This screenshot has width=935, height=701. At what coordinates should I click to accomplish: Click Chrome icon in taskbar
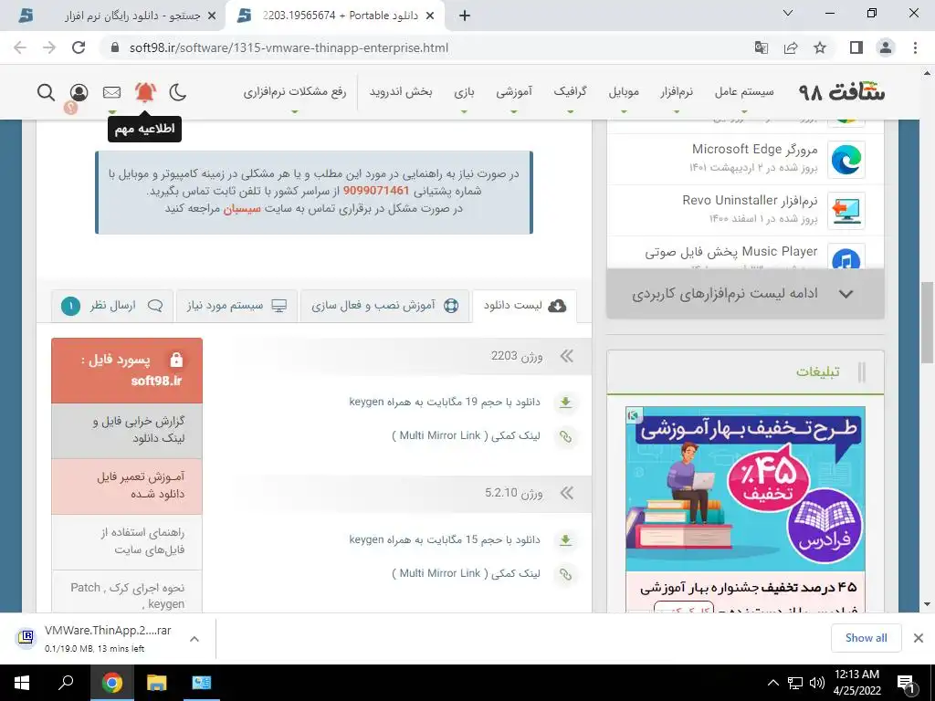point(111,683)
